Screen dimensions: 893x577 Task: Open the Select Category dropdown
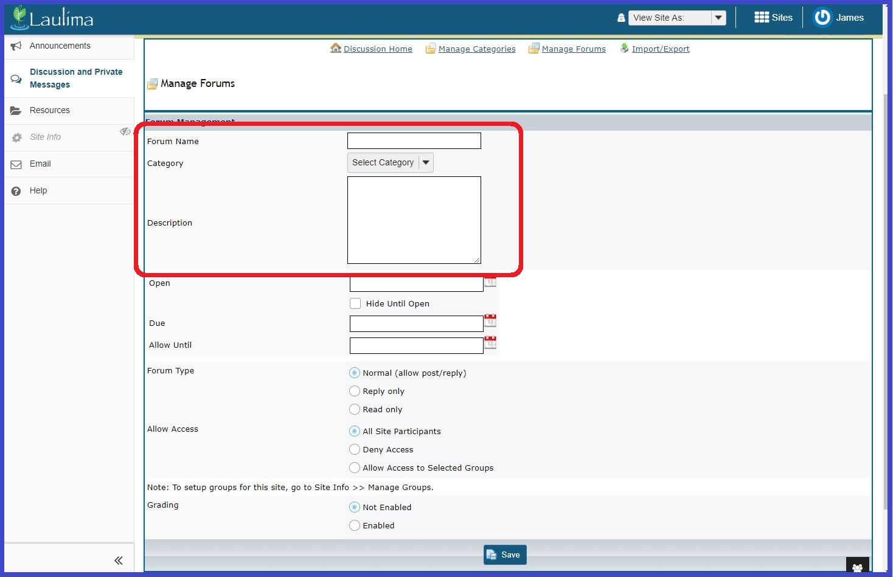point(390,162)
